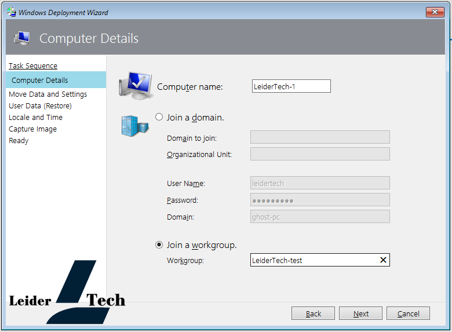This screenshot has width=452, height=332.
Task: Click the Domain field showing ghost-pc
Action: pos(320,217)
